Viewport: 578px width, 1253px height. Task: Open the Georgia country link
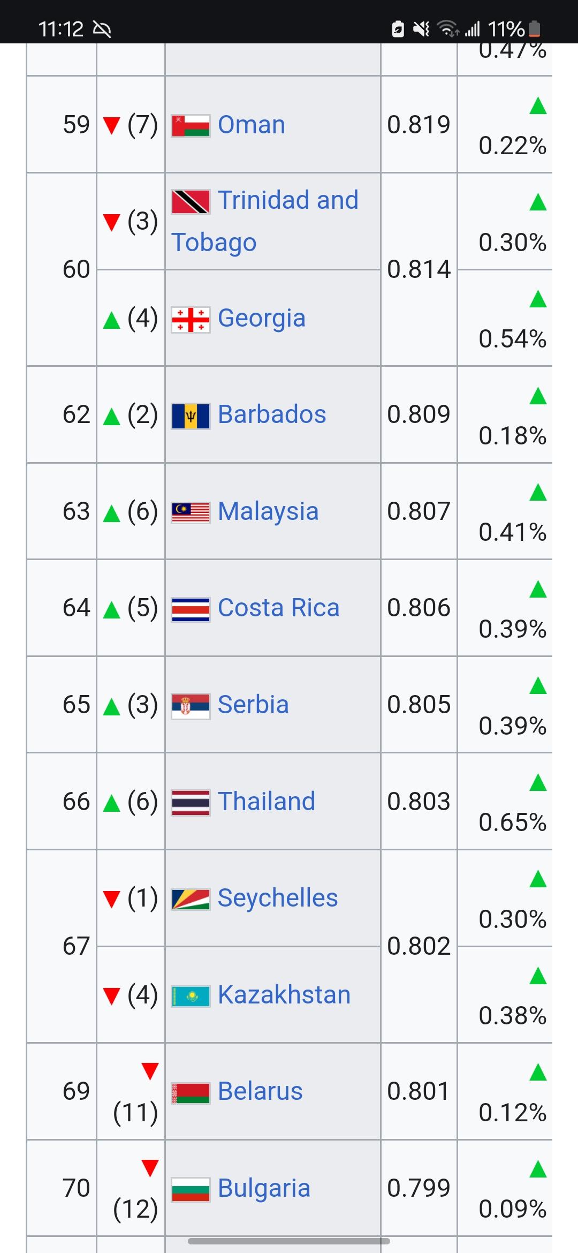[x=262, y=318]
